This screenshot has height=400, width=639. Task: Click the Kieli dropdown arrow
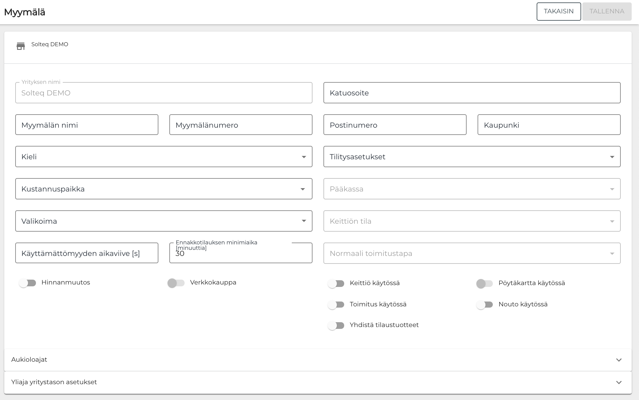click(304, 157)
